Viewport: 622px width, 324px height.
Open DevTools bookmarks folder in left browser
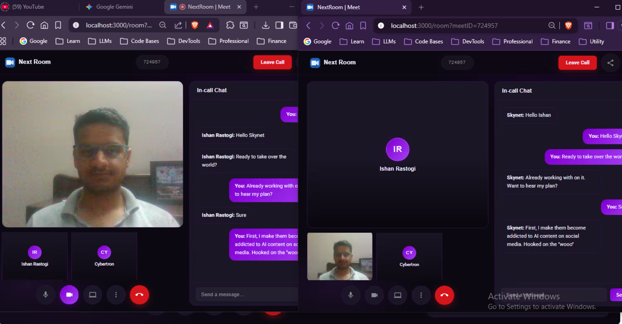184,41
